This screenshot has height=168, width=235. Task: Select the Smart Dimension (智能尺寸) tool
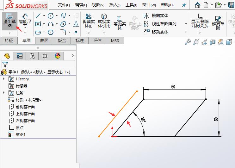click(x=25, y=21)
